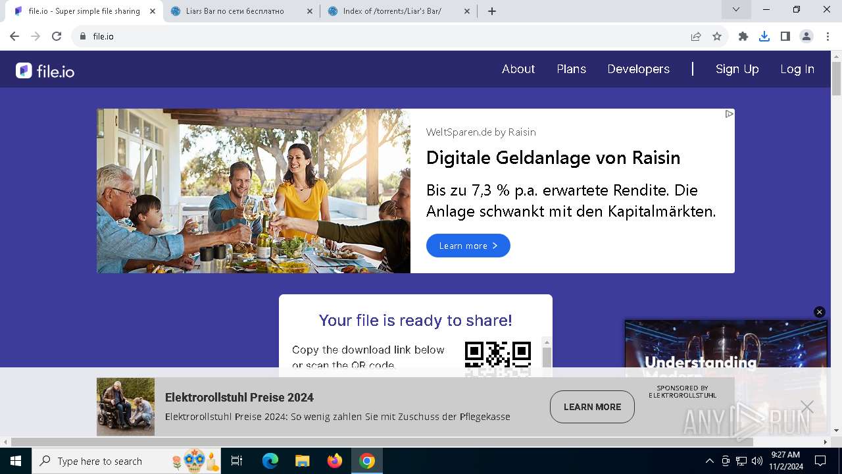Viewport: 842px width, 474px height.
Task: Show hidden system tray icons
Action: click(709, 461)
